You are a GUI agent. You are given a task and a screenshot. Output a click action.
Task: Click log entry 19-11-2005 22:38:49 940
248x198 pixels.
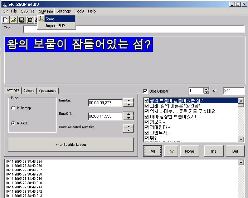(x=24, y=183)
